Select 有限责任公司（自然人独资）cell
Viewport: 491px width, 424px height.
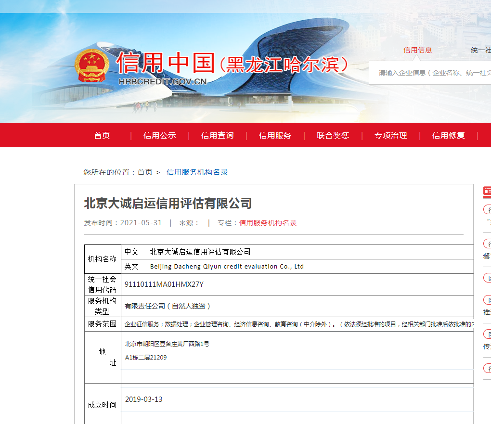point(168,306)
